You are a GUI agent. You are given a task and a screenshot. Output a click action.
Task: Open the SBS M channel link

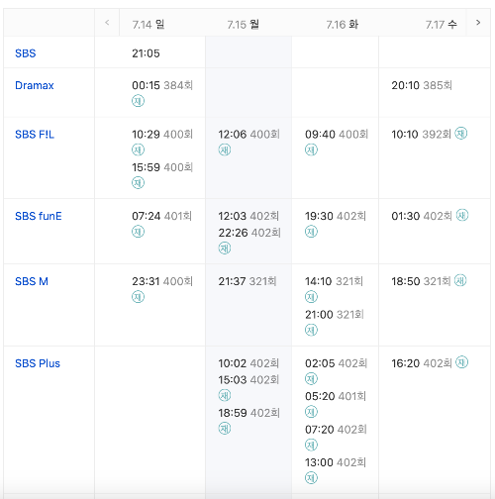(x=32, y=281)
